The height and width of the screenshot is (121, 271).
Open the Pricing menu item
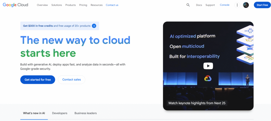click(83, 5)
